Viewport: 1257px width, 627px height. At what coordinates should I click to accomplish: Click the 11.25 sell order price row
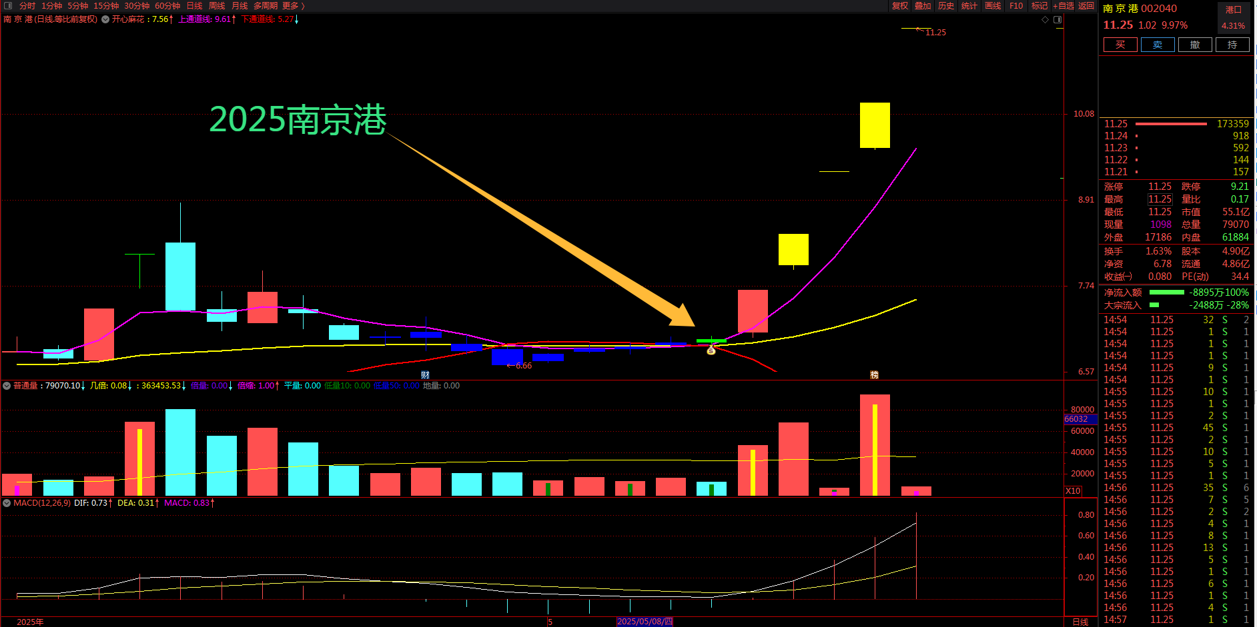point(1176,124)
